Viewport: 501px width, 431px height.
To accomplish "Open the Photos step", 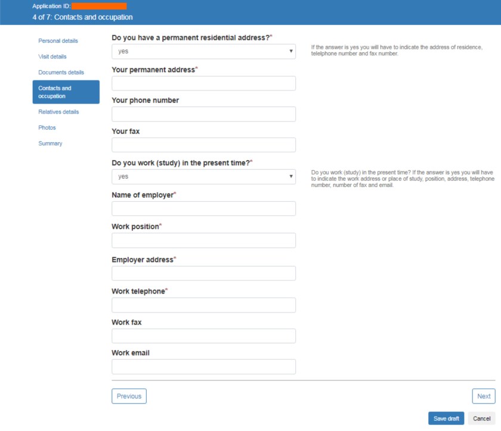I will (x=47, y=127).
